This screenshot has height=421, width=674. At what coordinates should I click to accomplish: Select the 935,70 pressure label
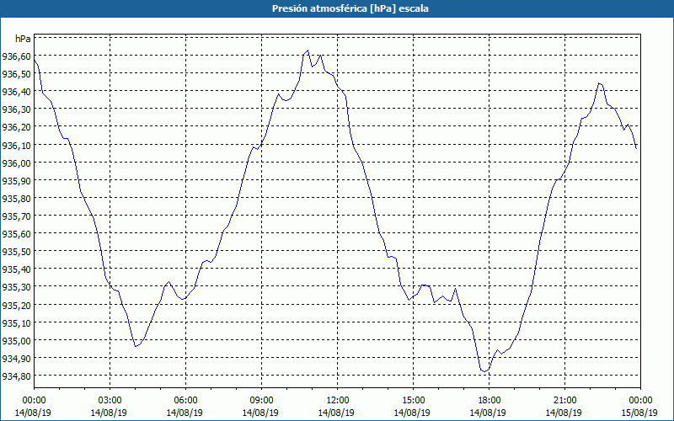pyautogui.click(x=16, y=216)
